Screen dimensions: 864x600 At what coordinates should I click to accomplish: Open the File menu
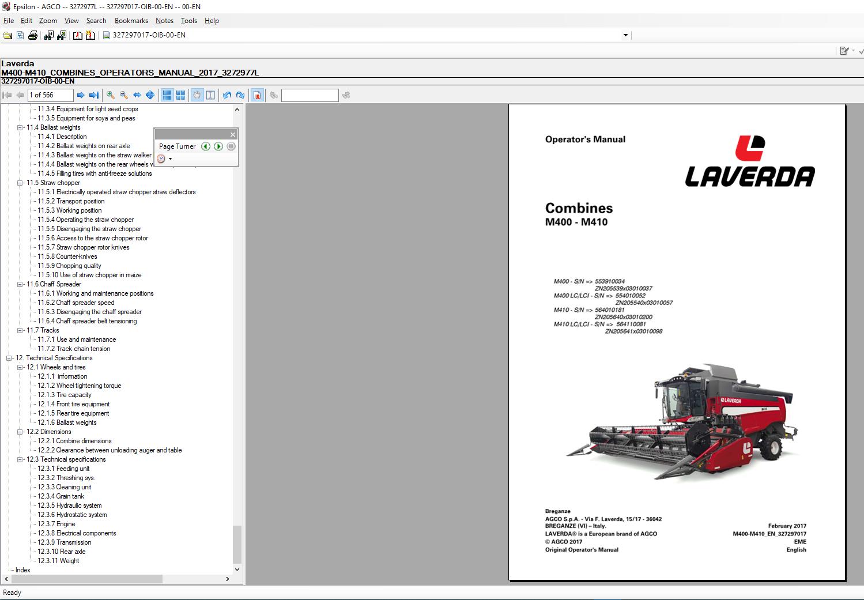(x=9, y=21)
